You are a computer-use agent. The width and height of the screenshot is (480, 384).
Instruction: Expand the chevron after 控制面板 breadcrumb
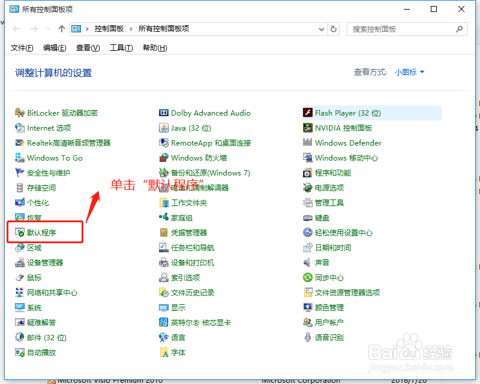(x=131, y=29)
